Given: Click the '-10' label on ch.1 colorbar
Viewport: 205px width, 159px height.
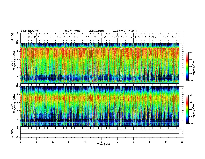Looking at the screenshot, I should (x=192, y=81).
